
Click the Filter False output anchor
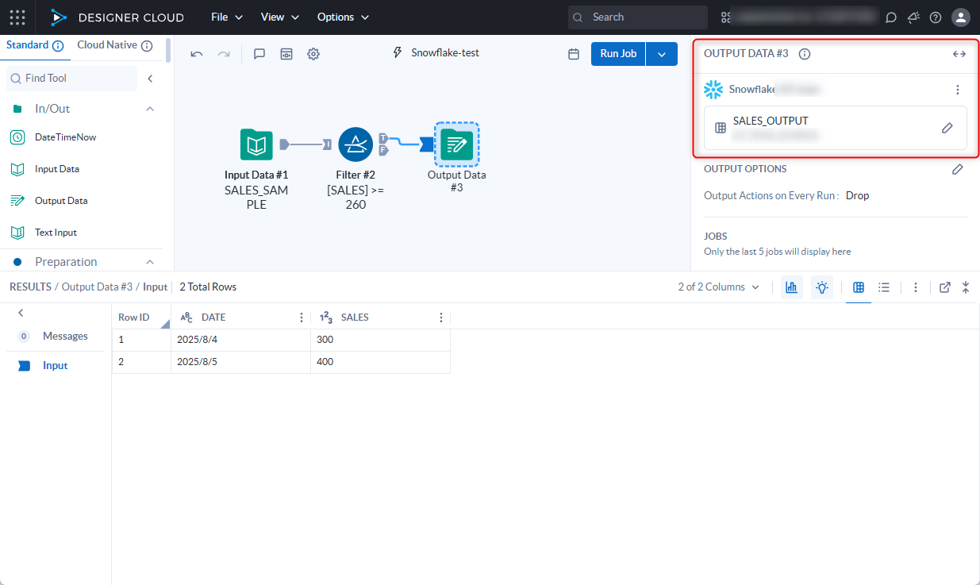[383, 149]
